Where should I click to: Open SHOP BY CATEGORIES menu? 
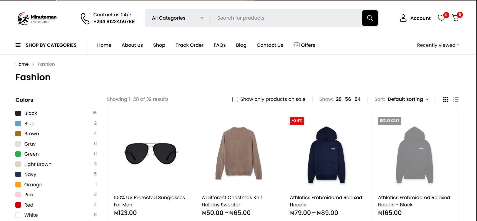point(51,45)
